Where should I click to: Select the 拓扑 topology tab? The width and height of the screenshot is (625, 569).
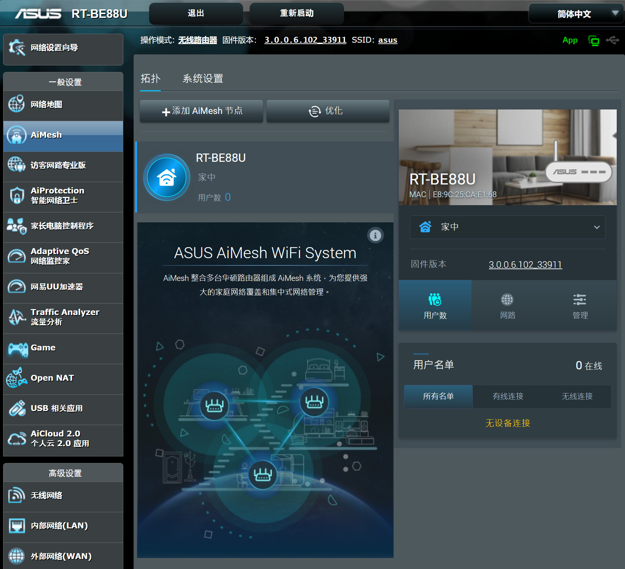tap(150, 79)
